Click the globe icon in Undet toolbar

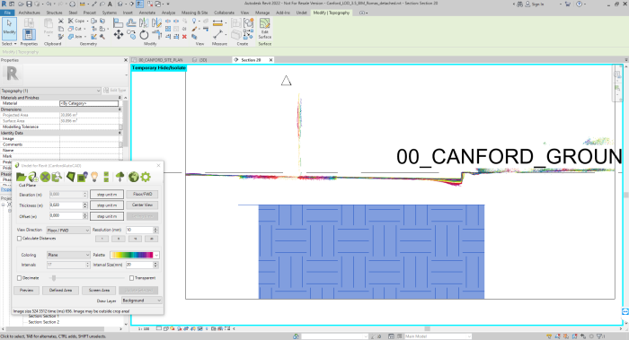coord(134,177)
